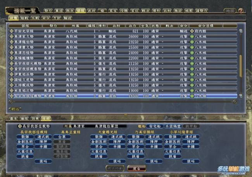This screenshot has width=252, height=177.
Task: Open the 勢力 tab
Action: 48,11
